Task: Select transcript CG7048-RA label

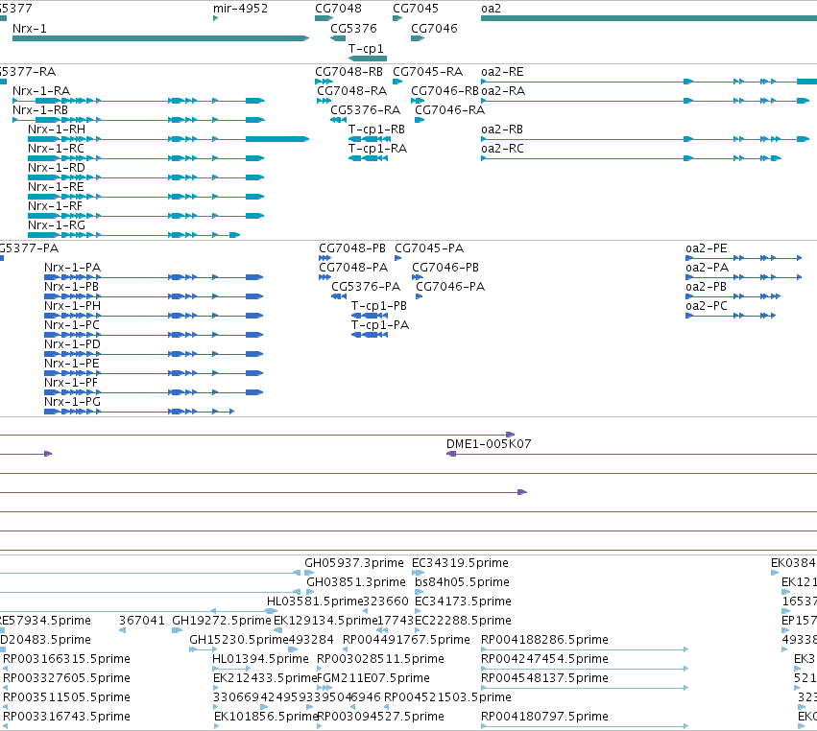Action: [351, 91]
